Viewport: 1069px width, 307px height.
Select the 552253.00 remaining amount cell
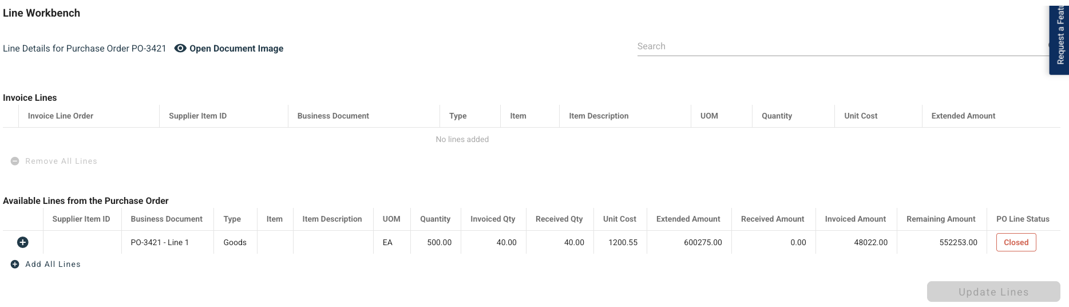pos(958,242)
